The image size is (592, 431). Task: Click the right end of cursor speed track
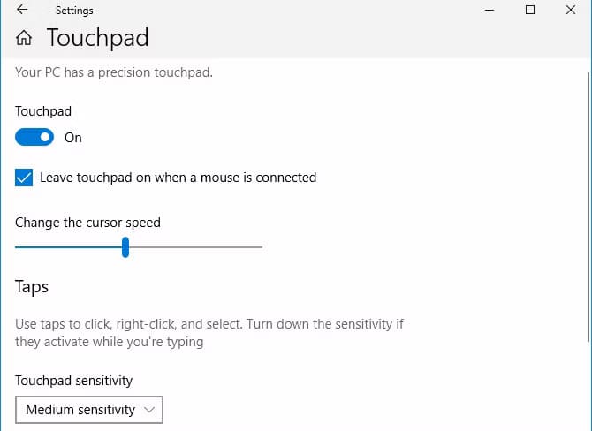[x=258, y=247]
